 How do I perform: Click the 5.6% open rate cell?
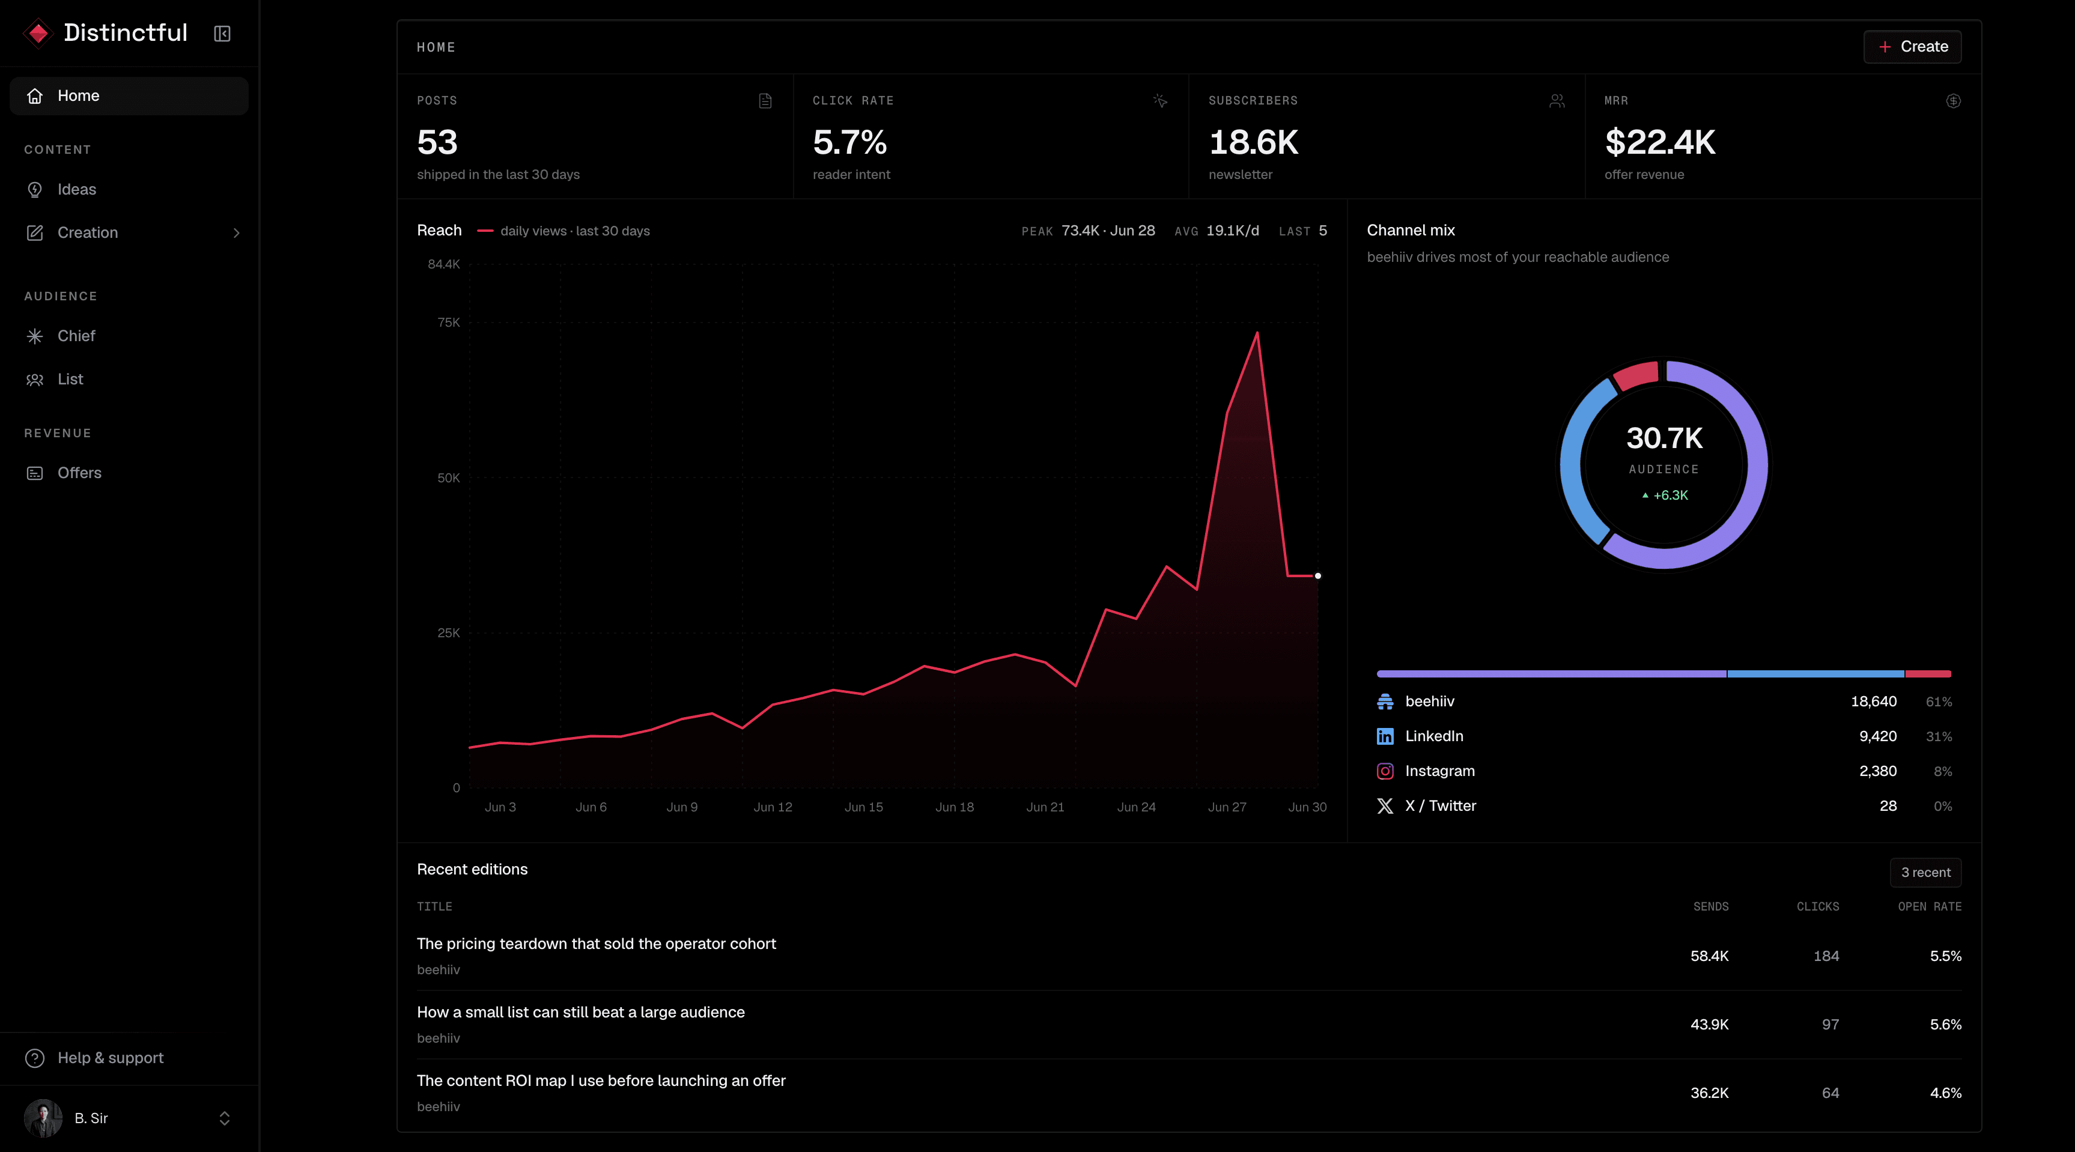[x=1945, y=1025]
